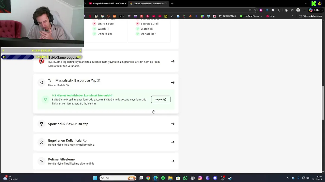Click the Kelime Filtreleme filter icon
Viewport: 325px width, 182px height.
[41, 161]
